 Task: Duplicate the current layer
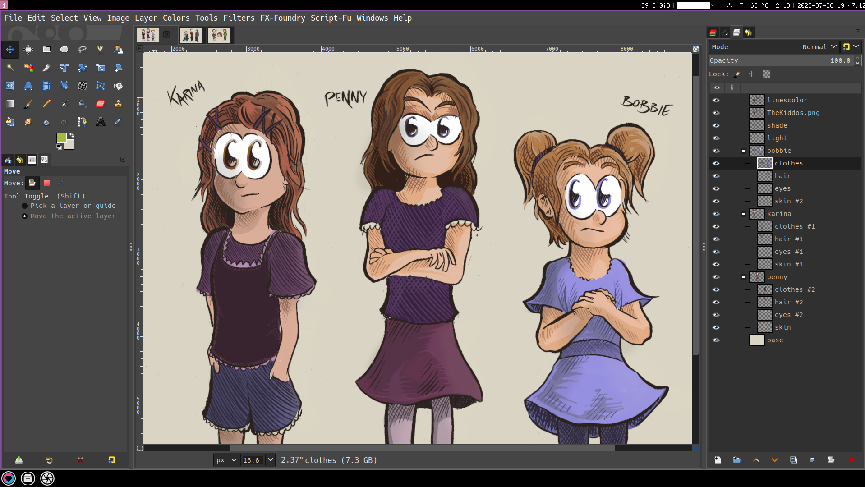coord(793,460)
